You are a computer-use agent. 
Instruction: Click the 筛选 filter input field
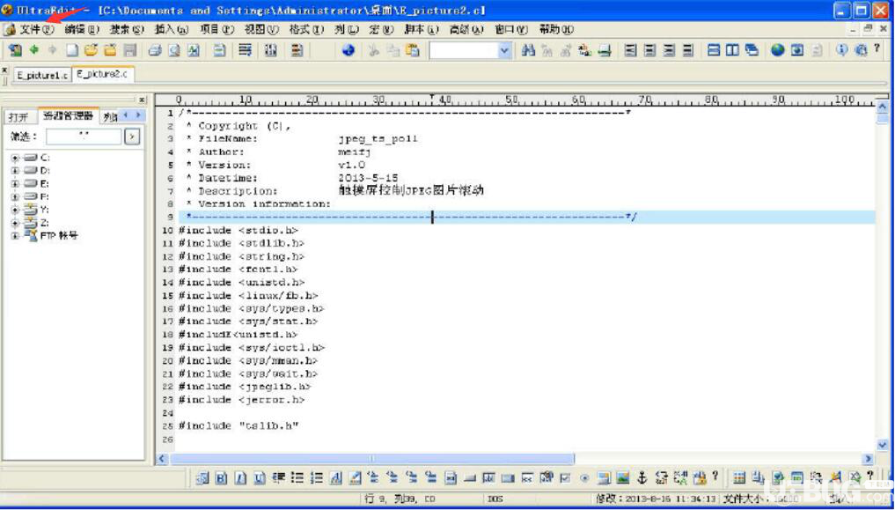pos(84,137)
